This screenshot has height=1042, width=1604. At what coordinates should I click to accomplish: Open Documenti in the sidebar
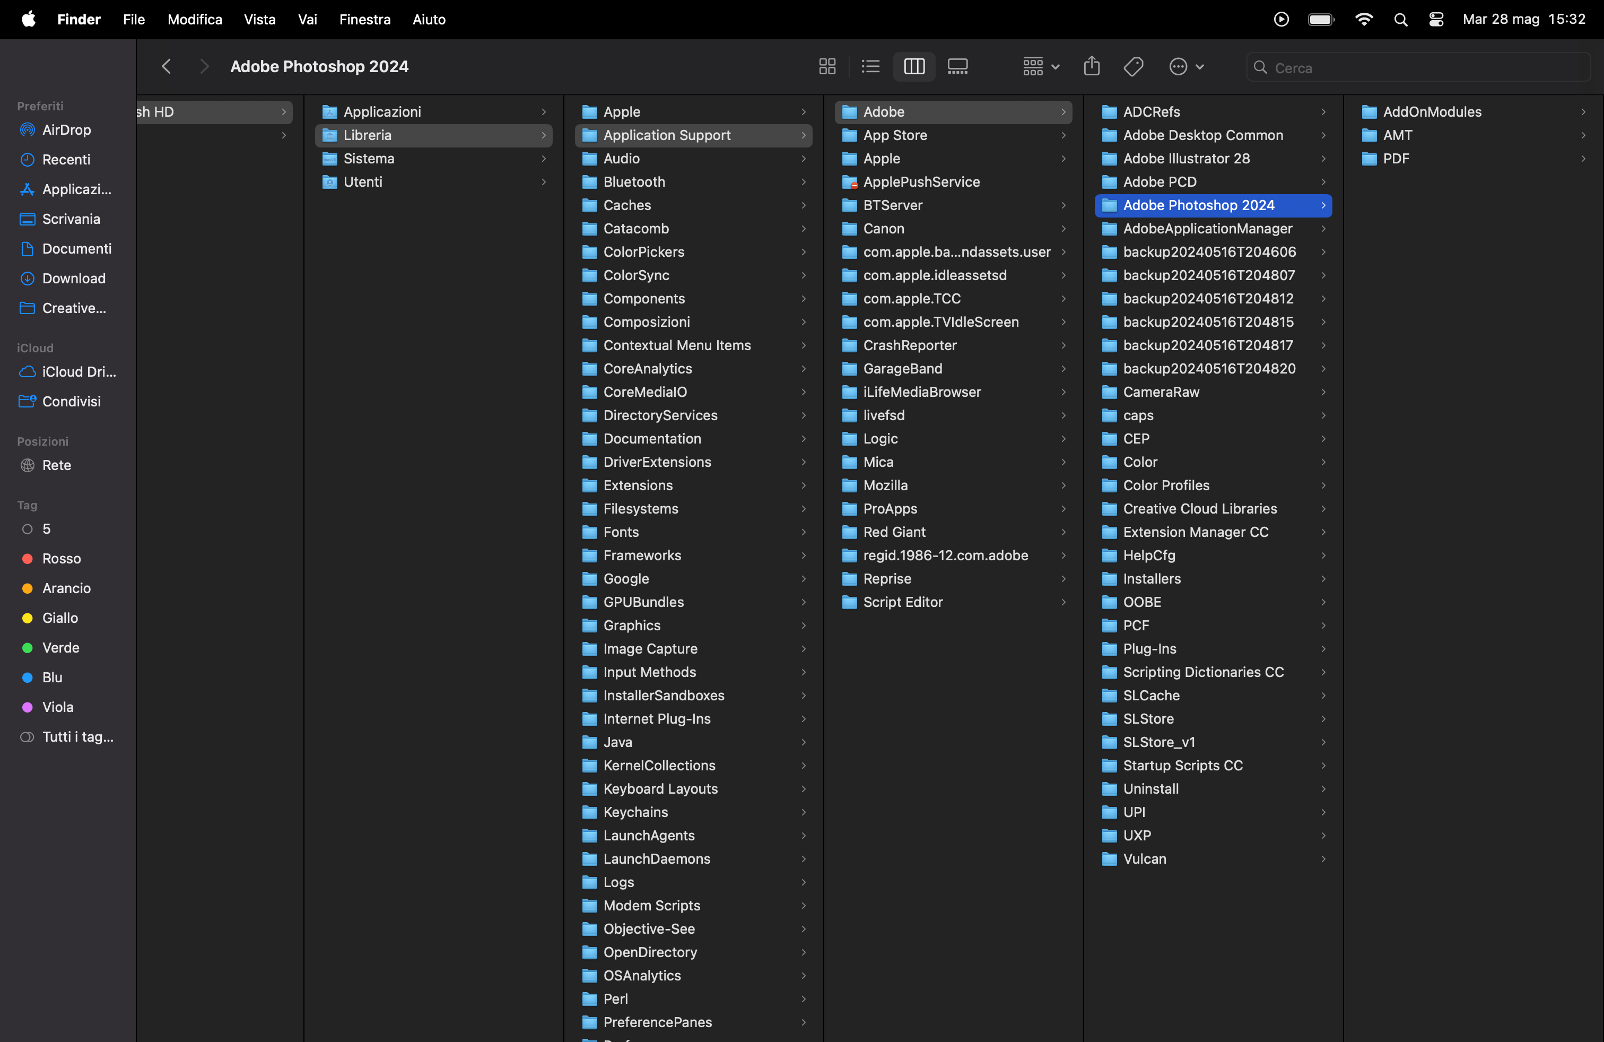[66, 249]
